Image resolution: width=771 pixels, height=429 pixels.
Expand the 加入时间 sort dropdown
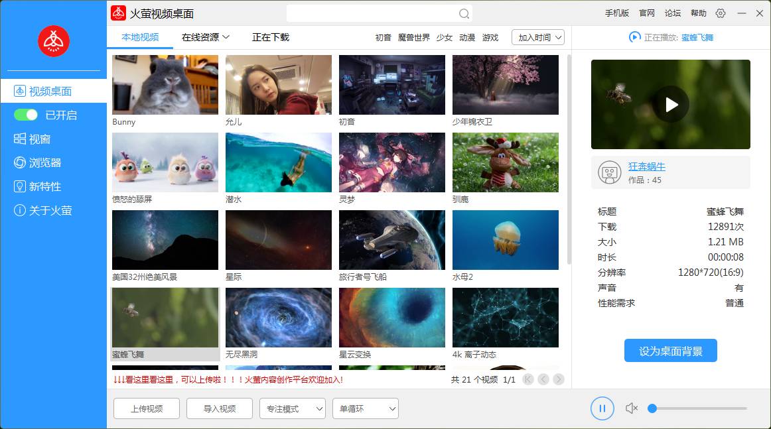tap(538, 38)
